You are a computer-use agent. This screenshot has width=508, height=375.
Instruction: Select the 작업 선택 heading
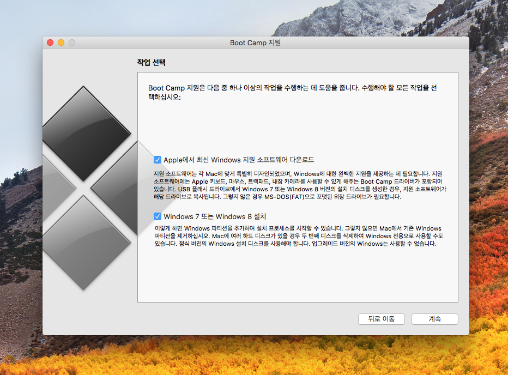[152, 62]
